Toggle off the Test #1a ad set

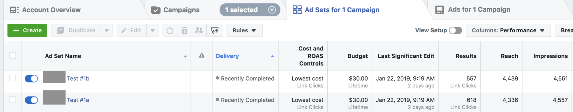tap(31, 100)
